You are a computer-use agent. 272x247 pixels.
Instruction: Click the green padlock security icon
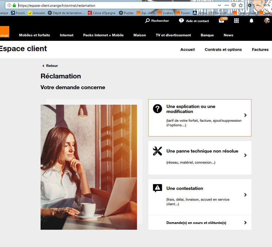pyautogui.click(x=14, y=5)
